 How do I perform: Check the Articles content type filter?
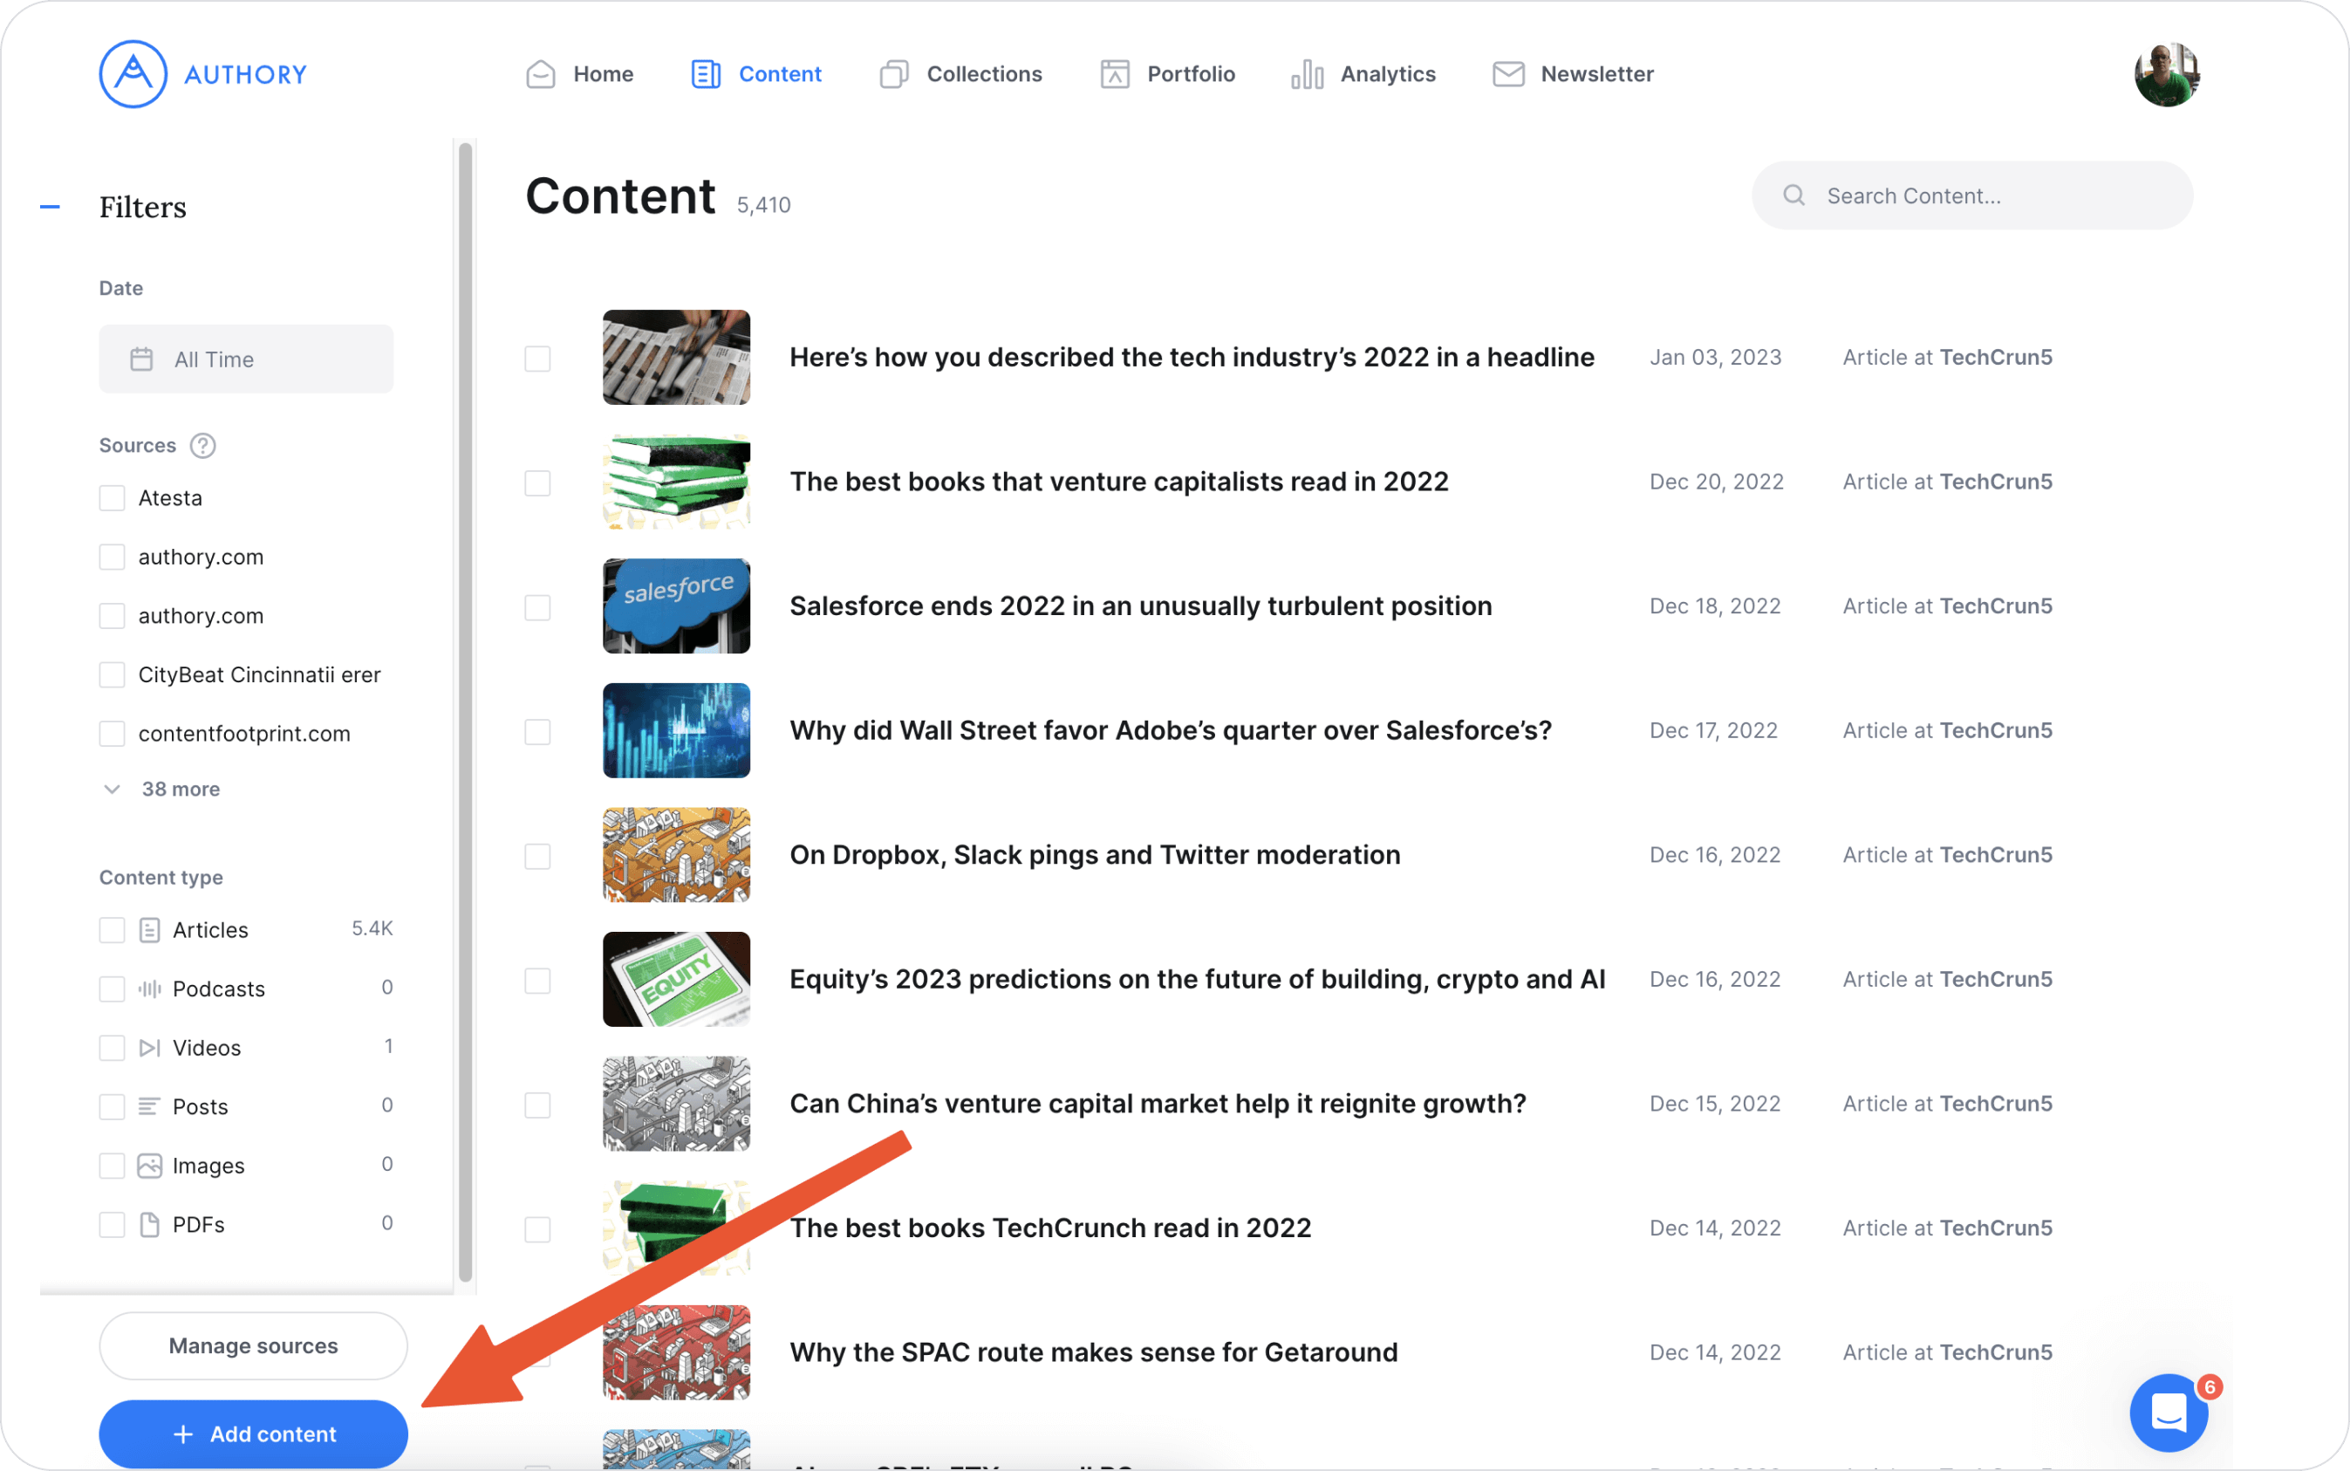click(x=113, y=930)
